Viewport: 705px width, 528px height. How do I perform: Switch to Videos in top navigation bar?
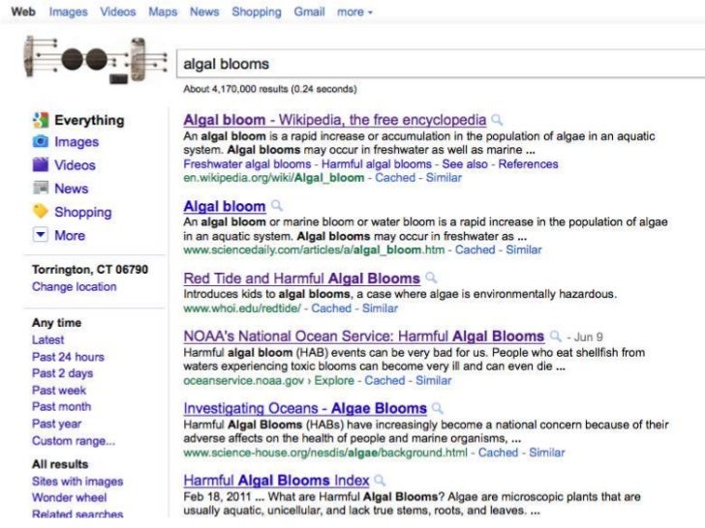click(118, 12)
